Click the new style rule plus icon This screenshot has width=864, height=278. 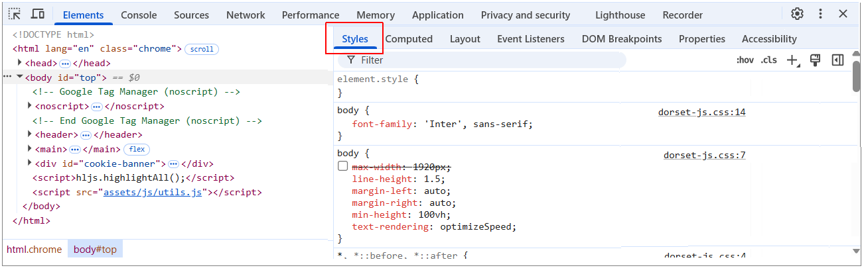(x=792, y=60)
